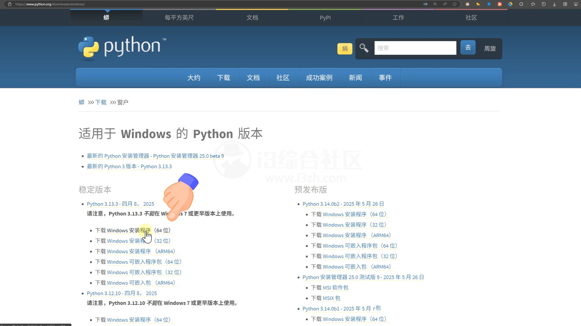
Task: Open the 成功案例 navigation menu
Action: (319, 78)
